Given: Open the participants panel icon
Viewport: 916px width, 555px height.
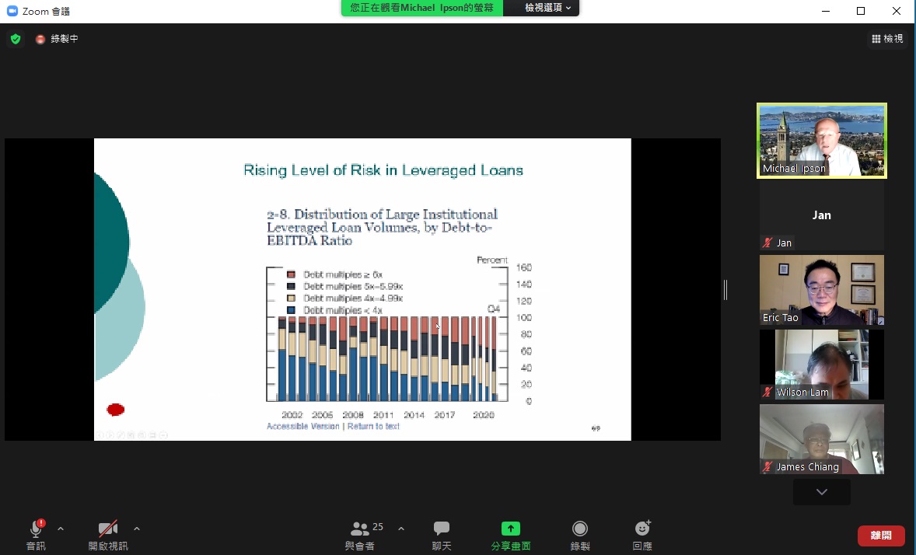Looking at the screenshot, I should 360,529.
